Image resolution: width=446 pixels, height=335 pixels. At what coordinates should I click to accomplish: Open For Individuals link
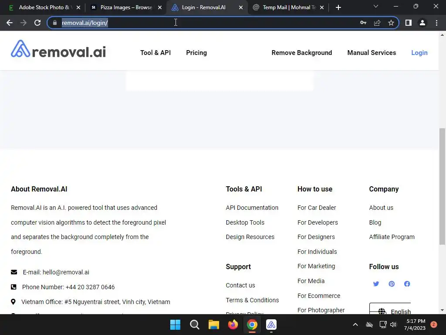coord(317,252)
